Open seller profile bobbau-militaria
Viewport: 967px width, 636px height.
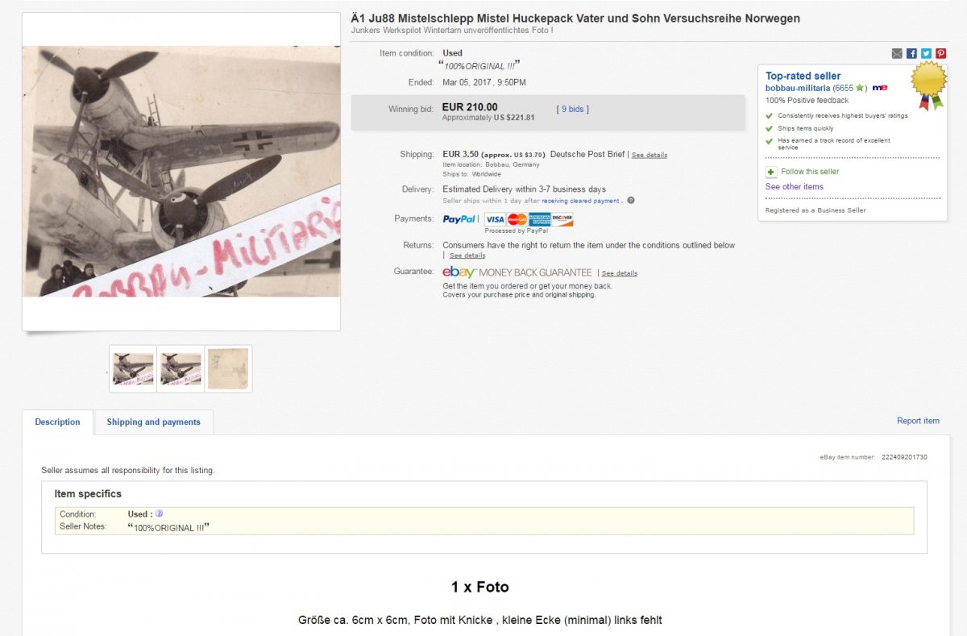[798, 88]
